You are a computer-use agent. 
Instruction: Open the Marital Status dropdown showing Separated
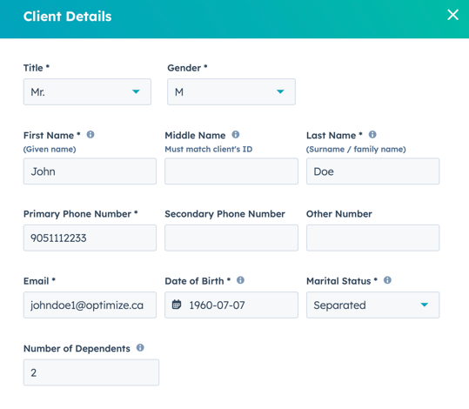coord(372,305)
